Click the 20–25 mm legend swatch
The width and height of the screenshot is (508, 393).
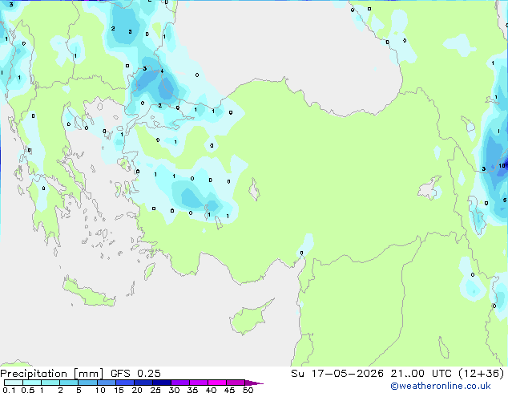(x=143, y=383)
